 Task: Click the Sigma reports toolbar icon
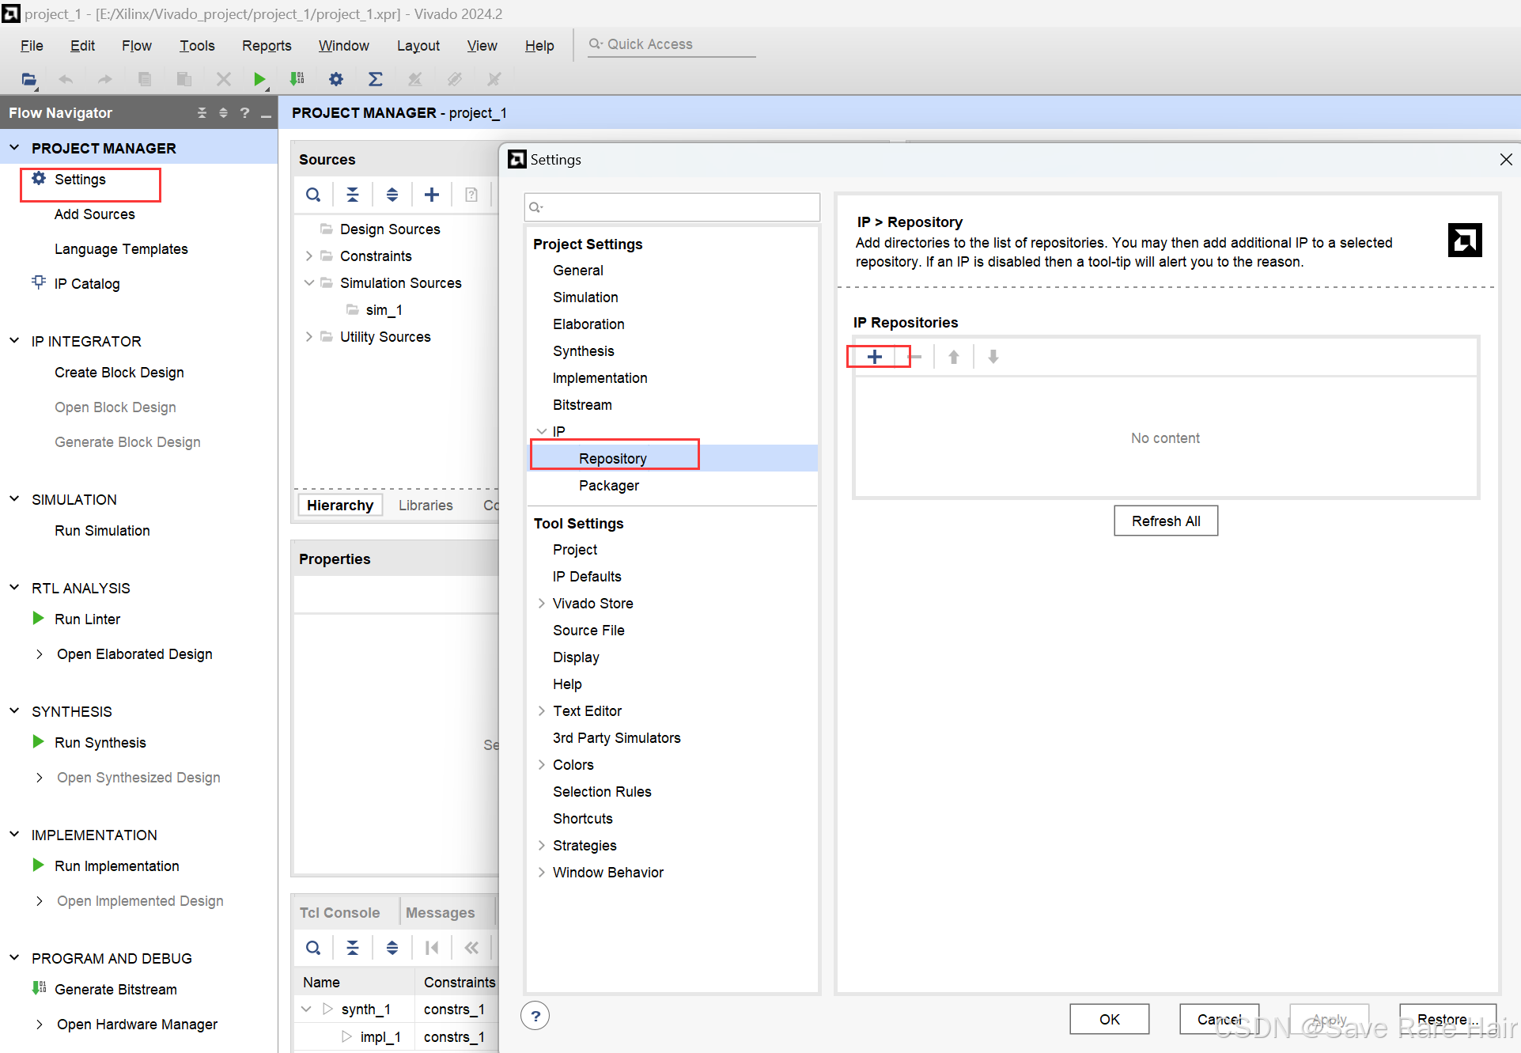pyautogui.click(x=375, y=79)
